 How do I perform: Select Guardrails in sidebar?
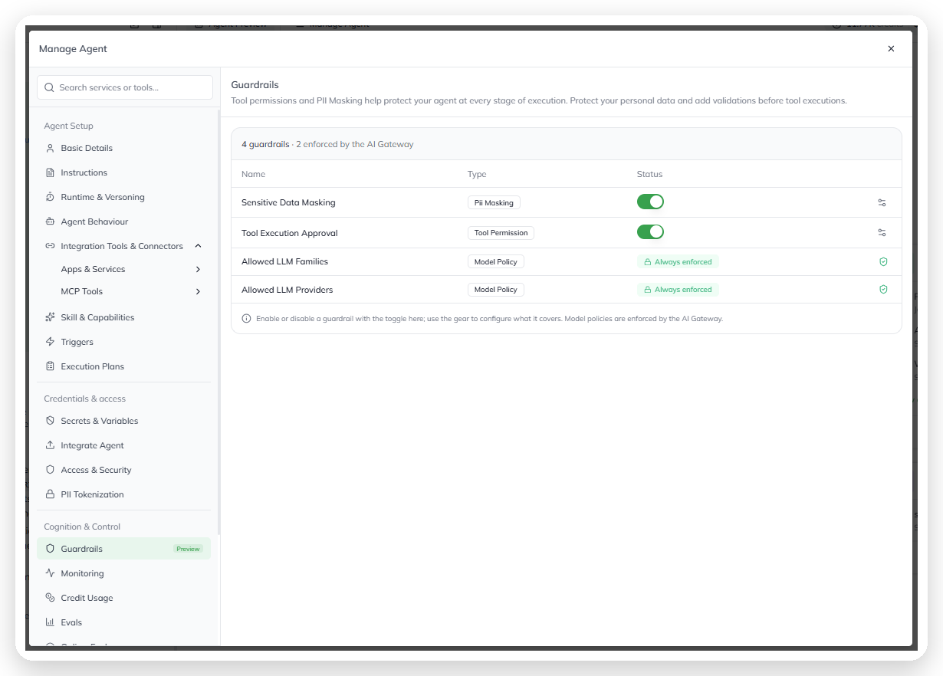[123, 549]
